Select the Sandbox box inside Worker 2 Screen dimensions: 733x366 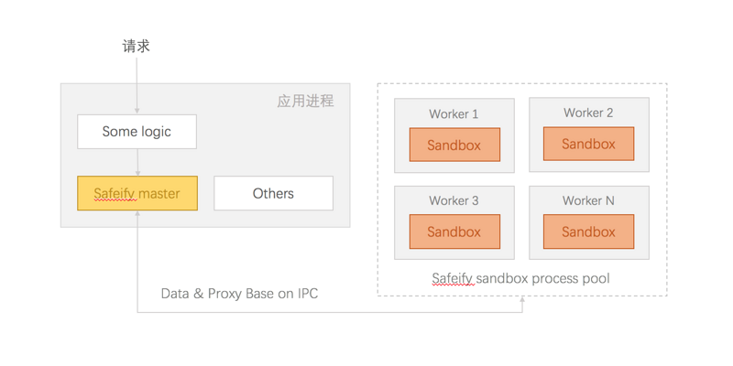[x=588, y=144]
